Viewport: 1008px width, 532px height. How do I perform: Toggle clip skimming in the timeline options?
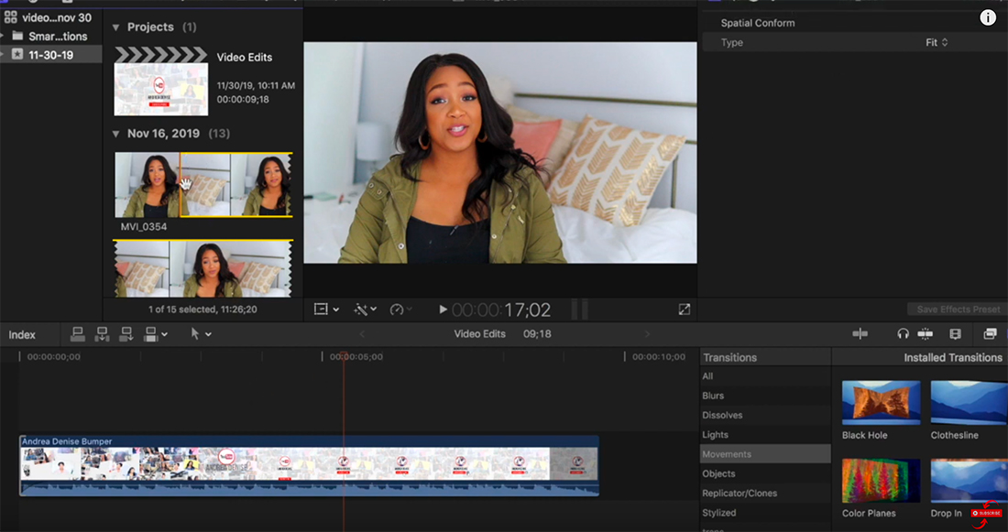pos(926,334)
